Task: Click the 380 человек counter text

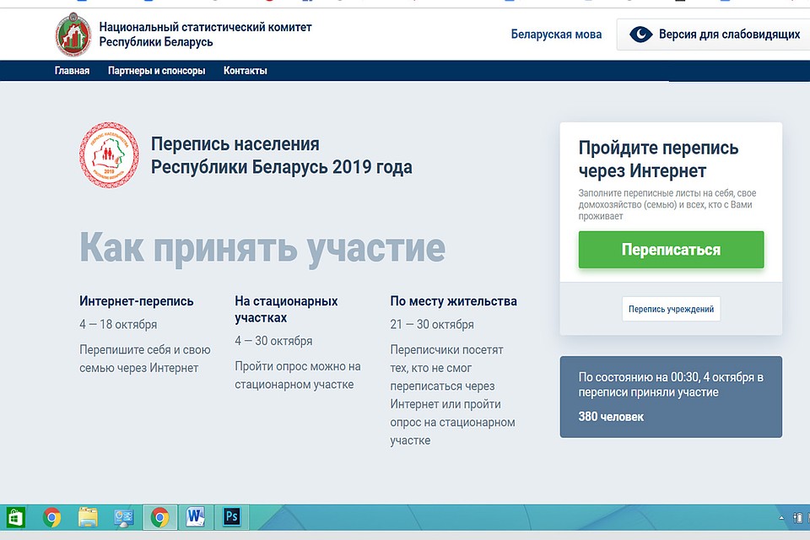Action: [x=611, y=417]
